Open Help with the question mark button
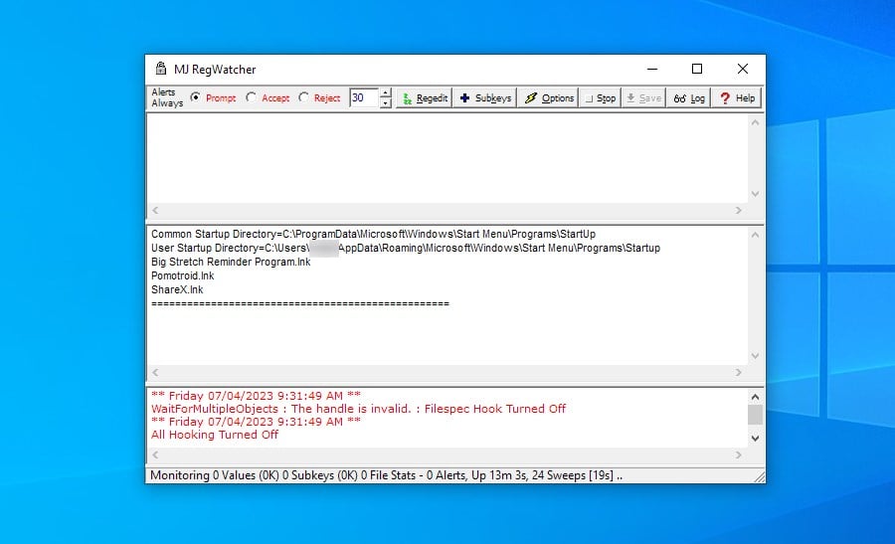 point(737,98)
